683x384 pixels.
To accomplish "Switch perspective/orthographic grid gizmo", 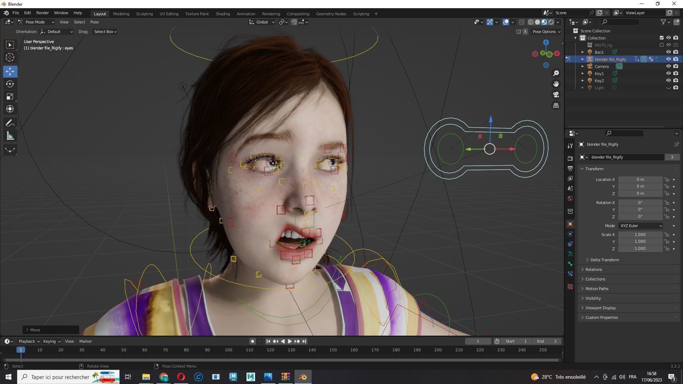I will tap(556, 106).
